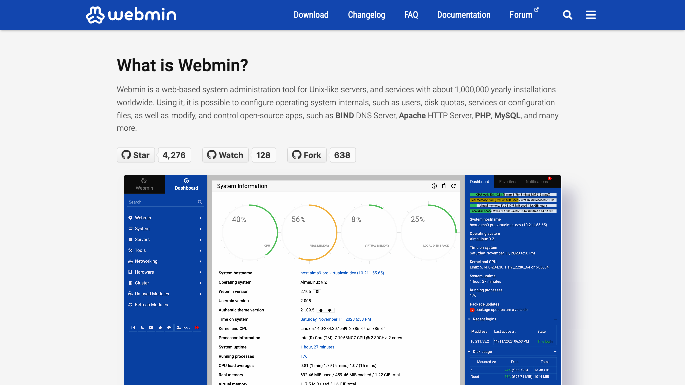Expand the Un-used Modules menu arrow
Screen dimensions: 685x385
tap(200, 294)
